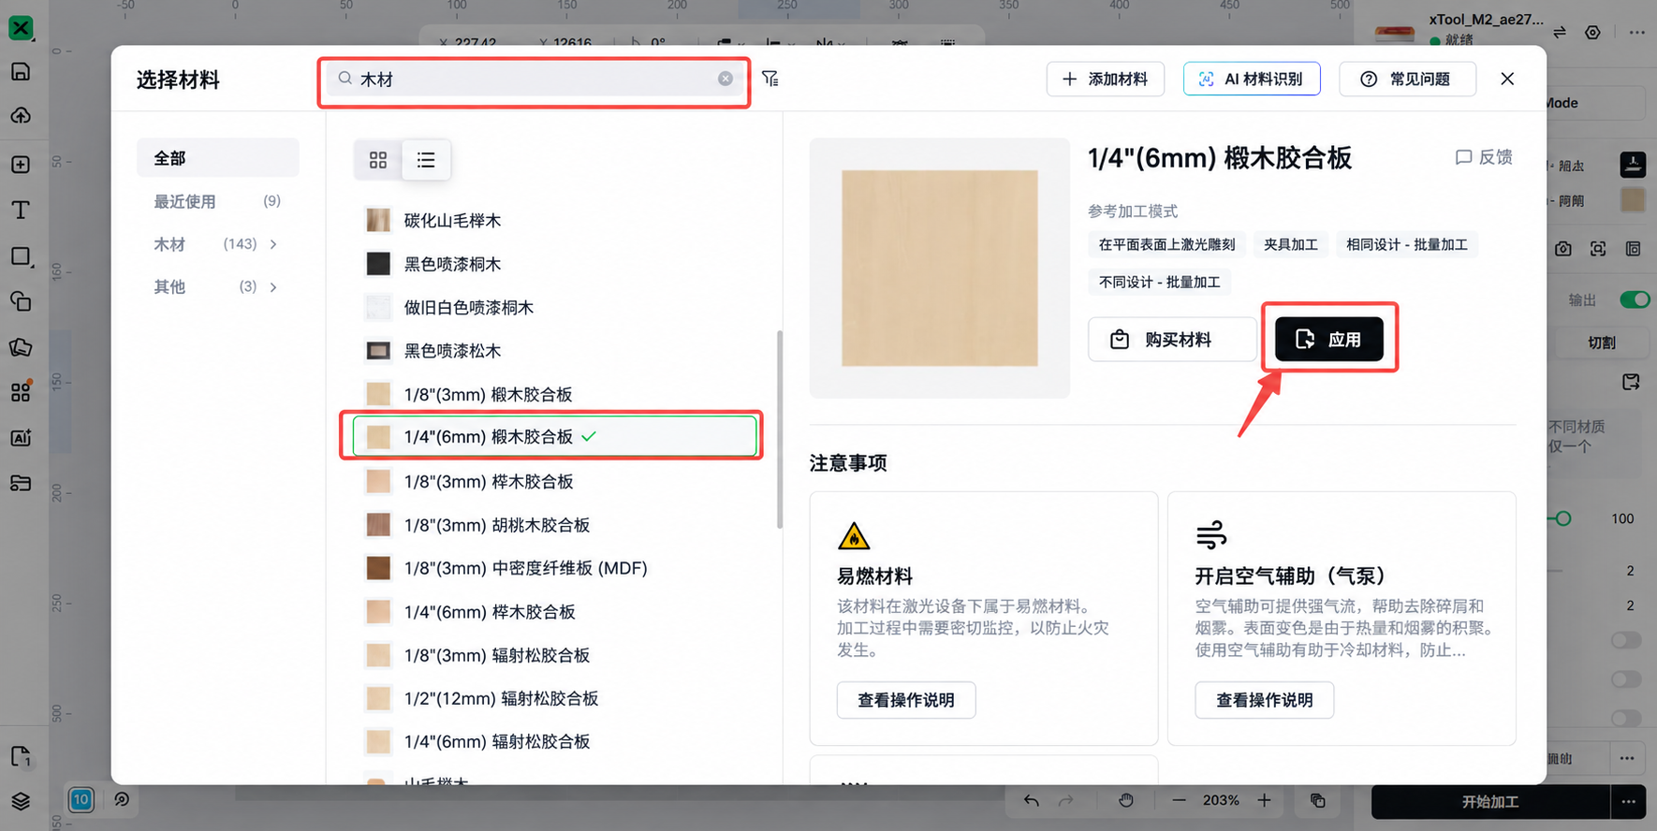The height and width of the screenshot is (831, 1657).
Task: Switch the material list to grid view
Action: pyautogui.click(x=378, y=160)
